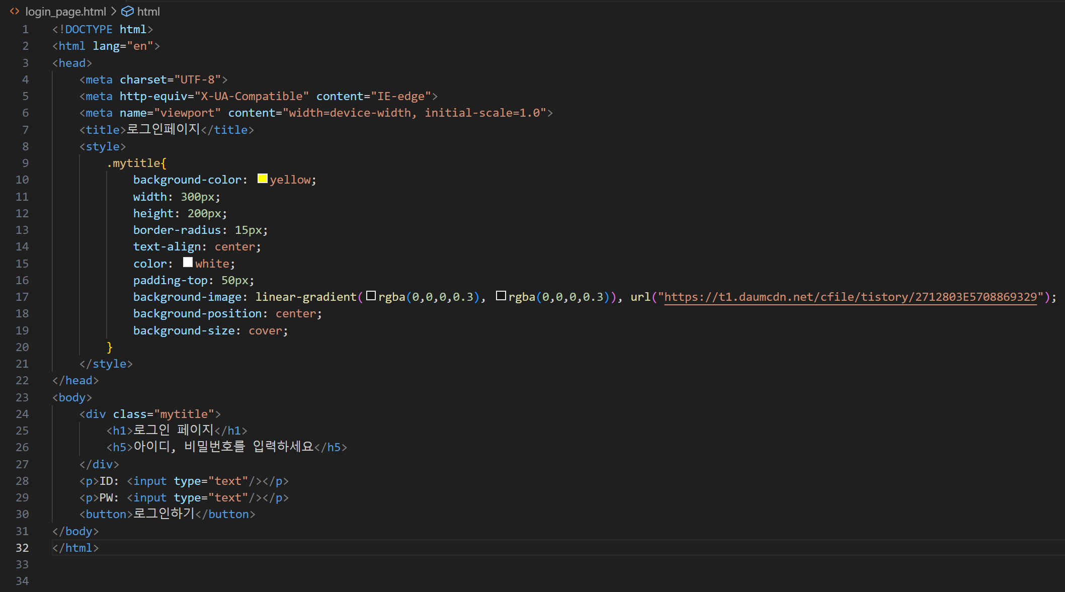
Task: Click the width=device-width content string
Action: coord(415,113)
